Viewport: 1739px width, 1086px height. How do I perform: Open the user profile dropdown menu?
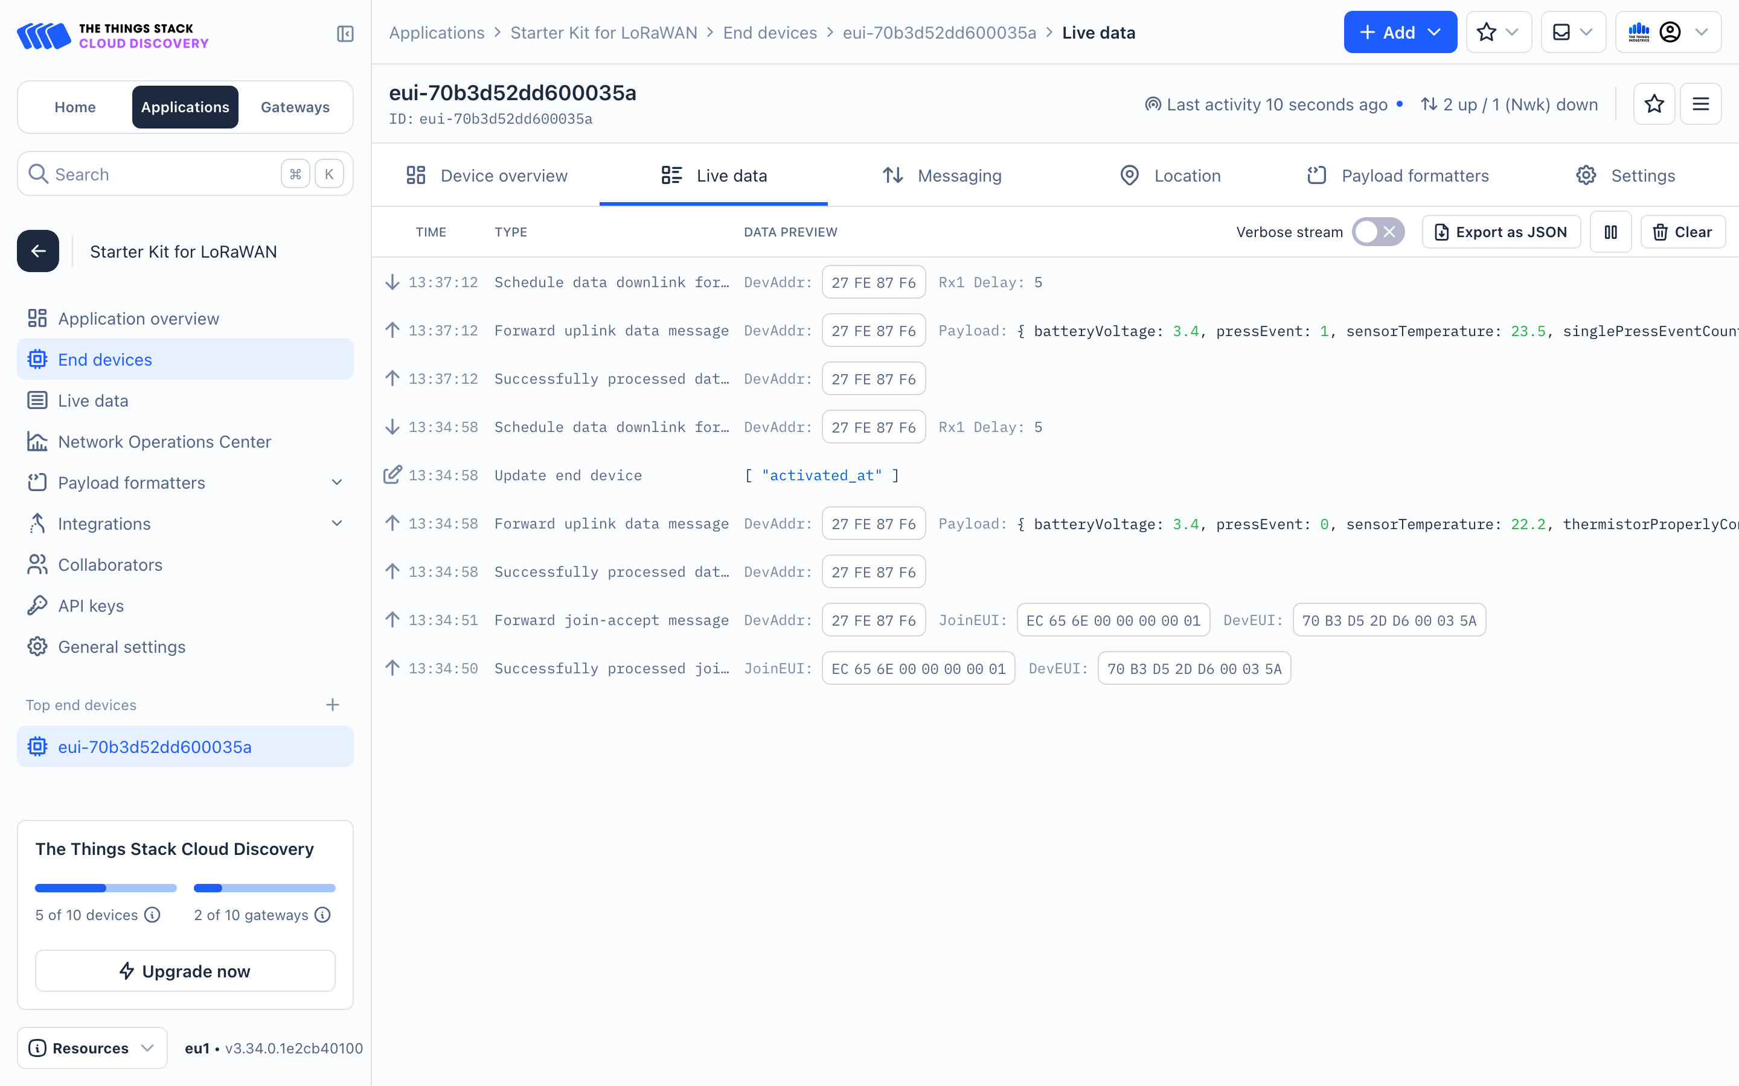pos(1668,33)
